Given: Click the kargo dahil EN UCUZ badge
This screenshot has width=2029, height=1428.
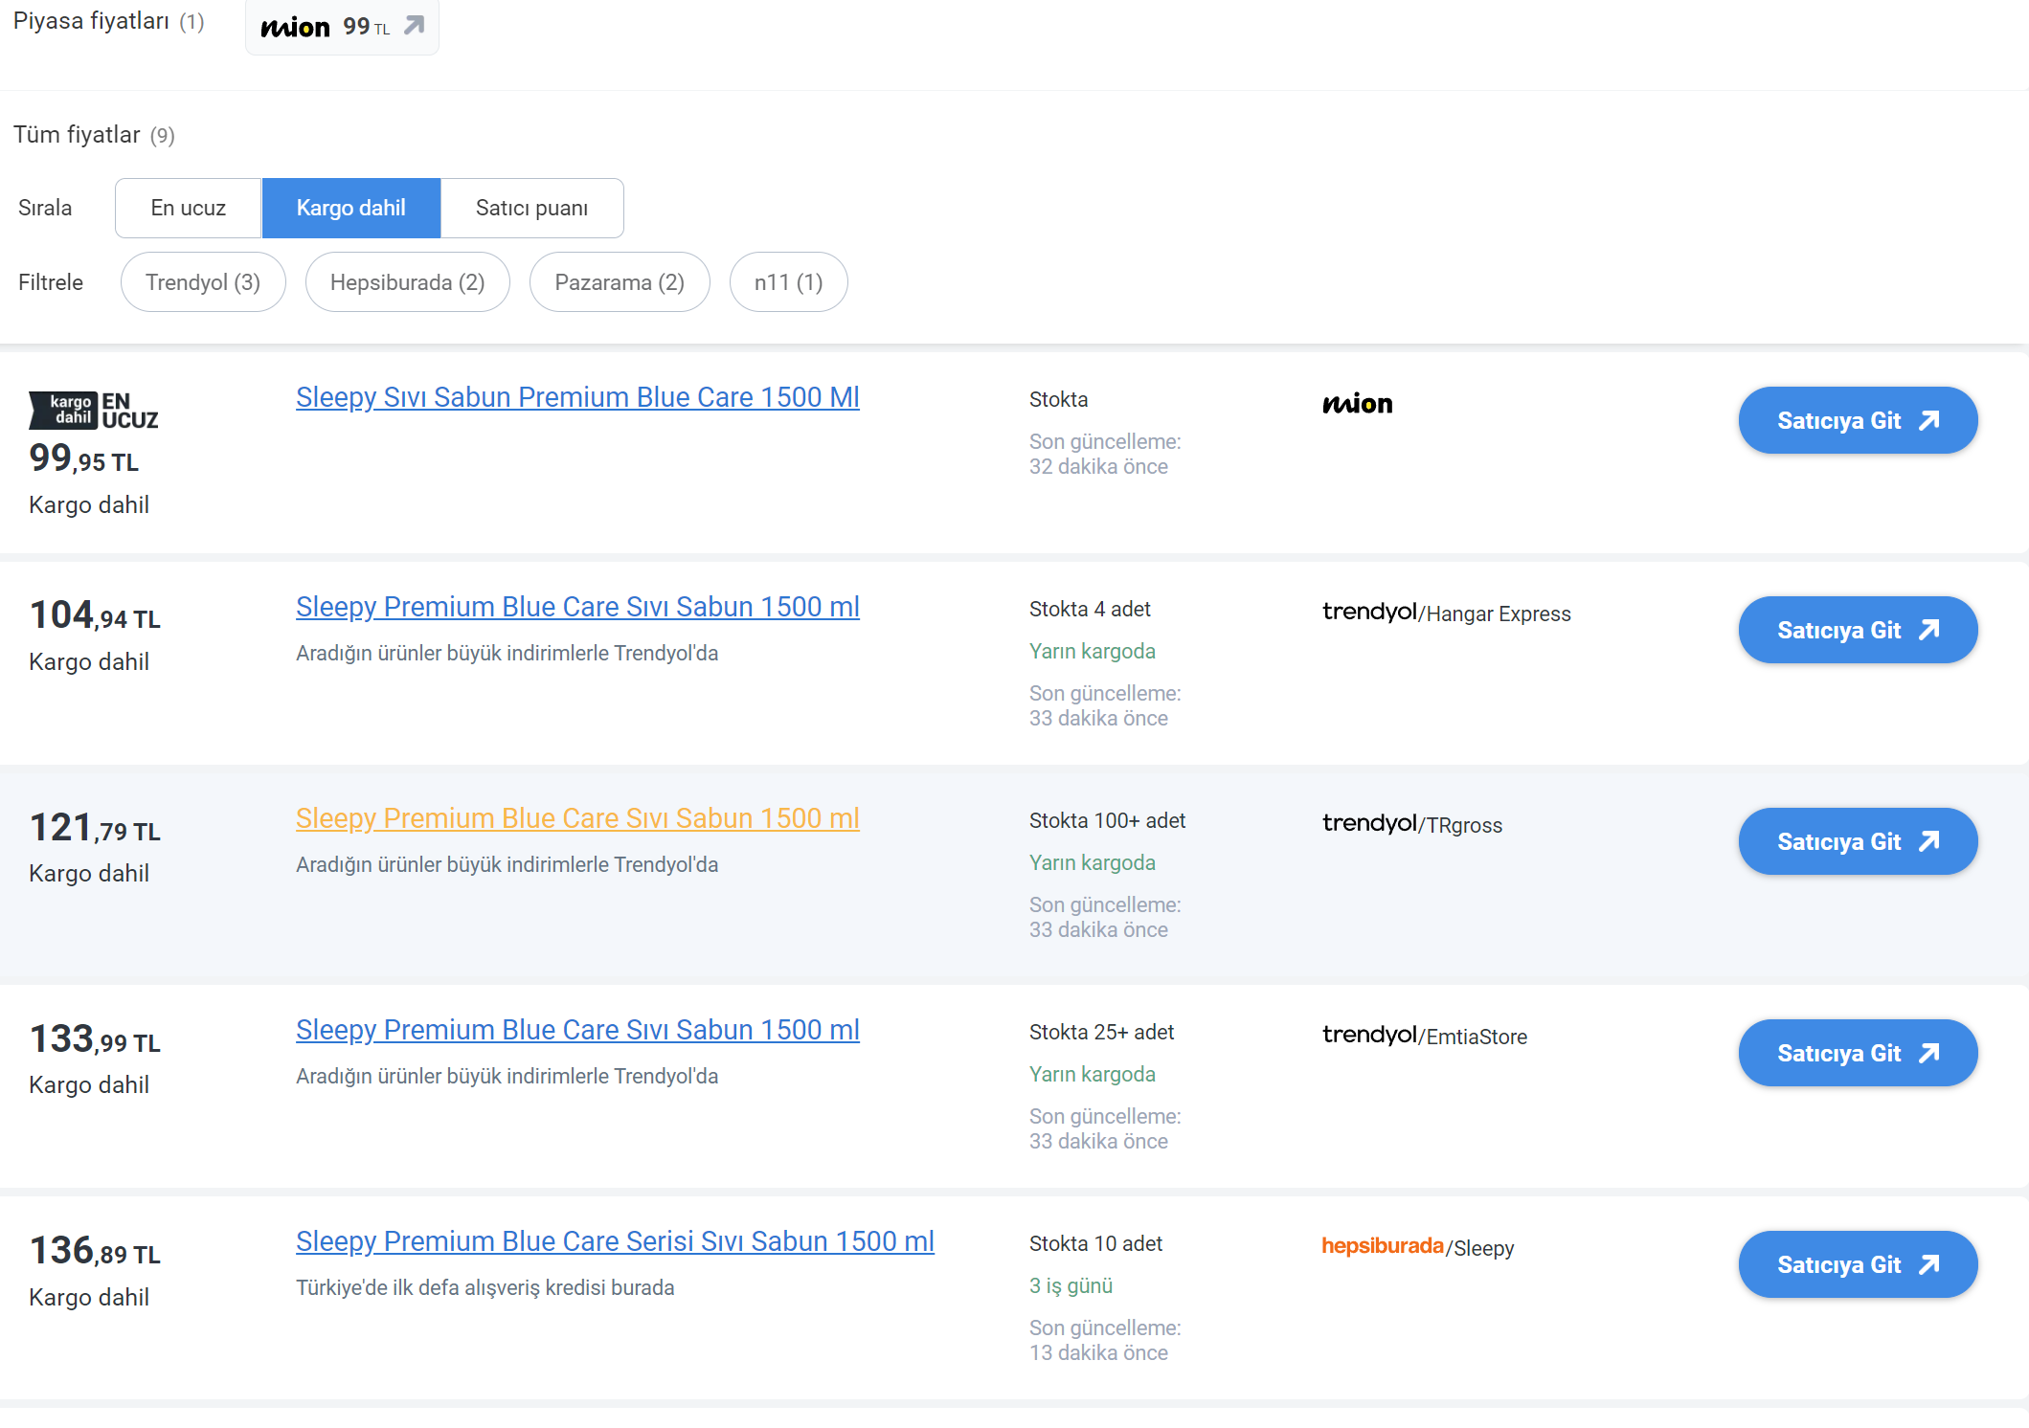Looking at the screenshot, I should pyautogui.click(x=94, y=411).
